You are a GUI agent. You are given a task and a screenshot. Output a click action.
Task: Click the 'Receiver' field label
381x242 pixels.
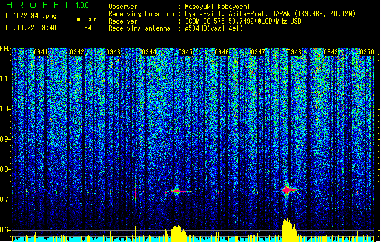123,21
